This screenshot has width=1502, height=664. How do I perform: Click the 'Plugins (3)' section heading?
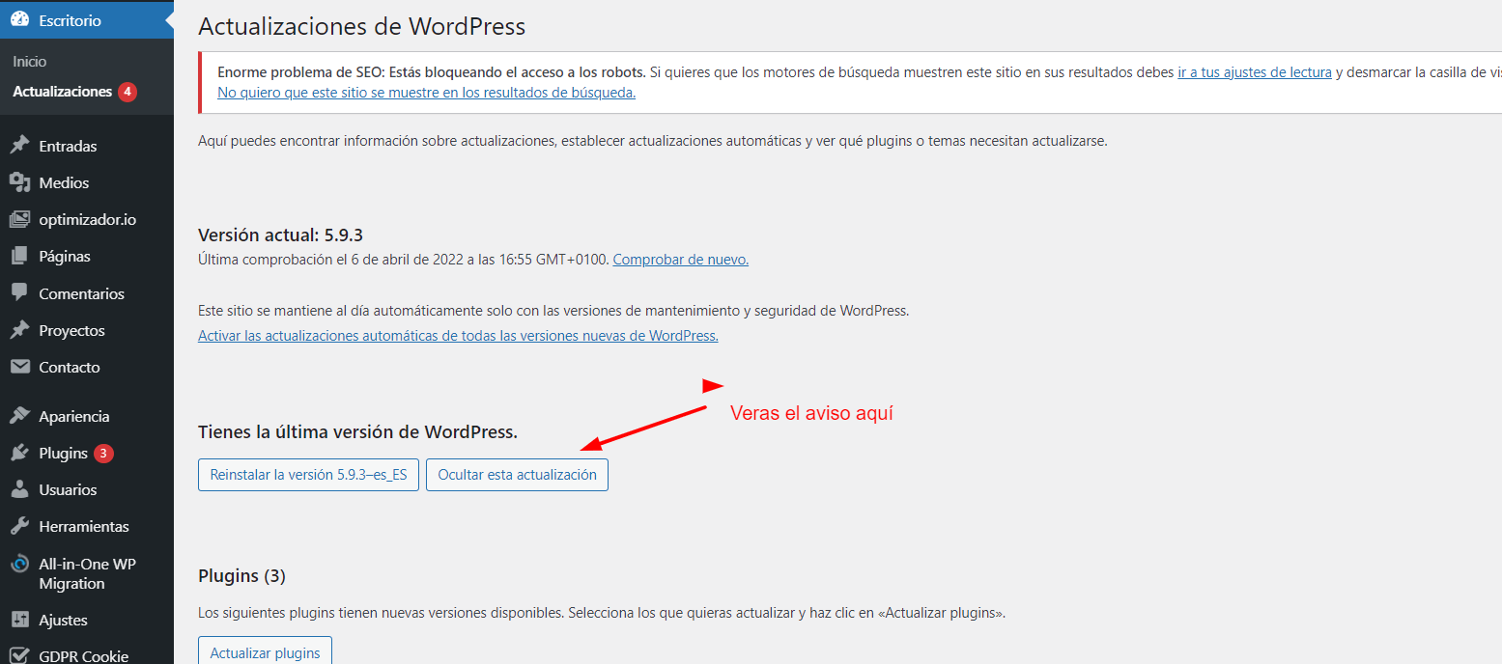pyautogui.click(x=241, y=576)
